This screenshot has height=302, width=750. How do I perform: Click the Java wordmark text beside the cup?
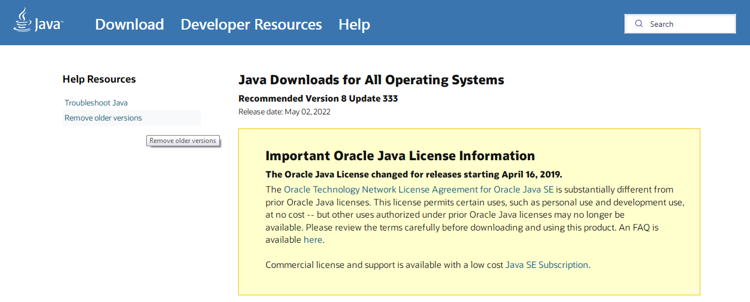click(48, 25)
